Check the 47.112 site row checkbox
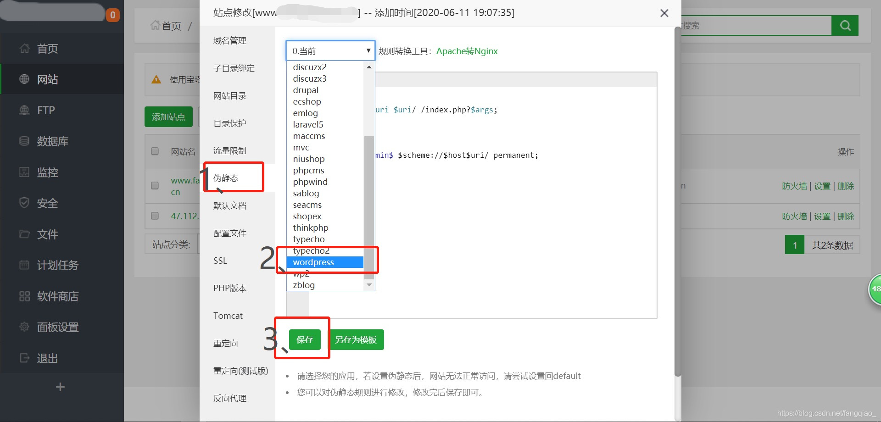This screenshot has width=881, height=422. pos(155,216)
